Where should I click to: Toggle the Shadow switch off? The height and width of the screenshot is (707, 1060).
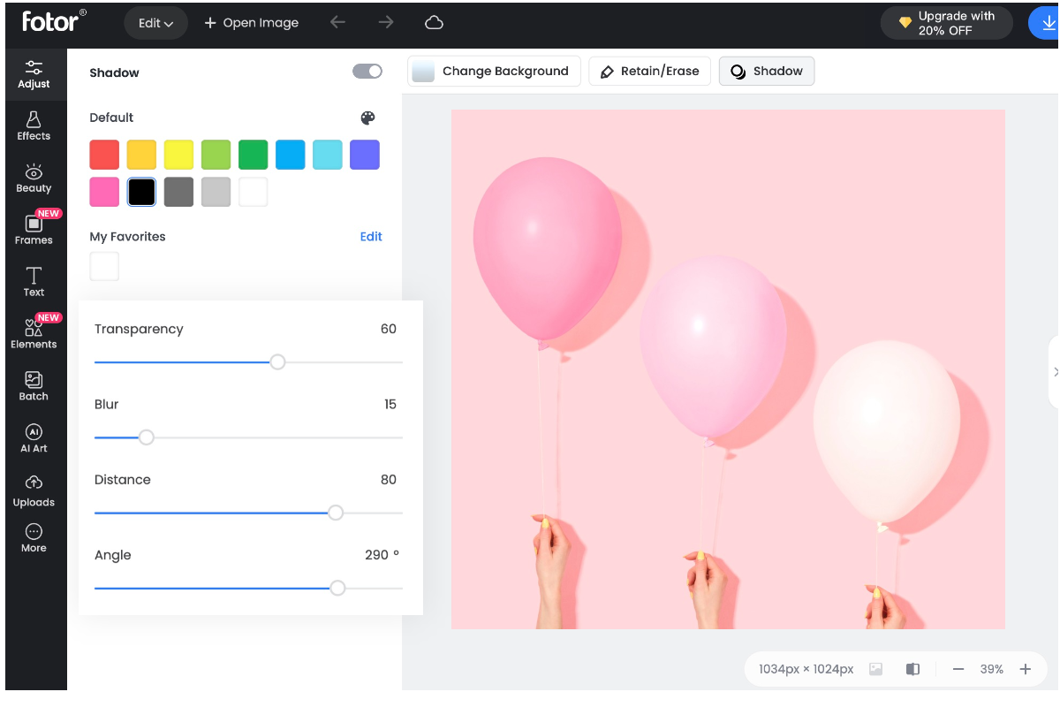pyautogui.click(x=367, y=72)
